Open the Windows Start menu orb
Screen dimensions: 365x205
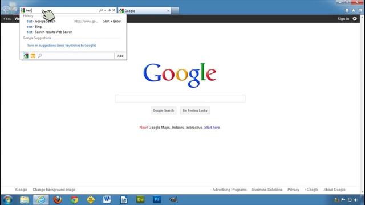click(7, 200)
